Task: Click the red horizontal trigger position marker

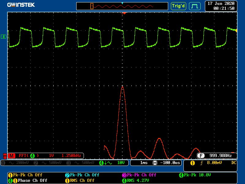Action: [124, 13]
